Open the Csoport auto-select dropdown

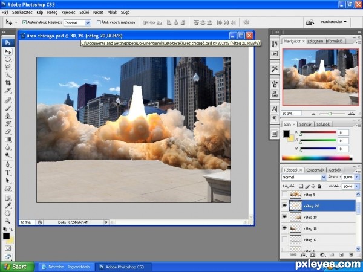[x=88, y=23]
